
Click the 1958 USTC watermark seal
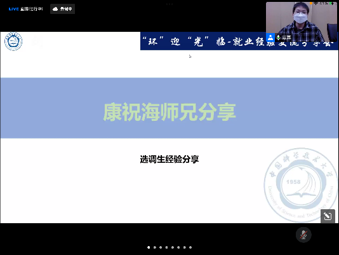[300, 186]
